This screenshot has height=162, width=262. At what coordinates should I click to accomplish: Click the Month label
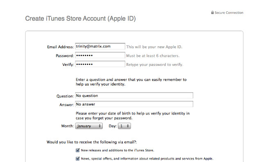(x=68, y=126)
